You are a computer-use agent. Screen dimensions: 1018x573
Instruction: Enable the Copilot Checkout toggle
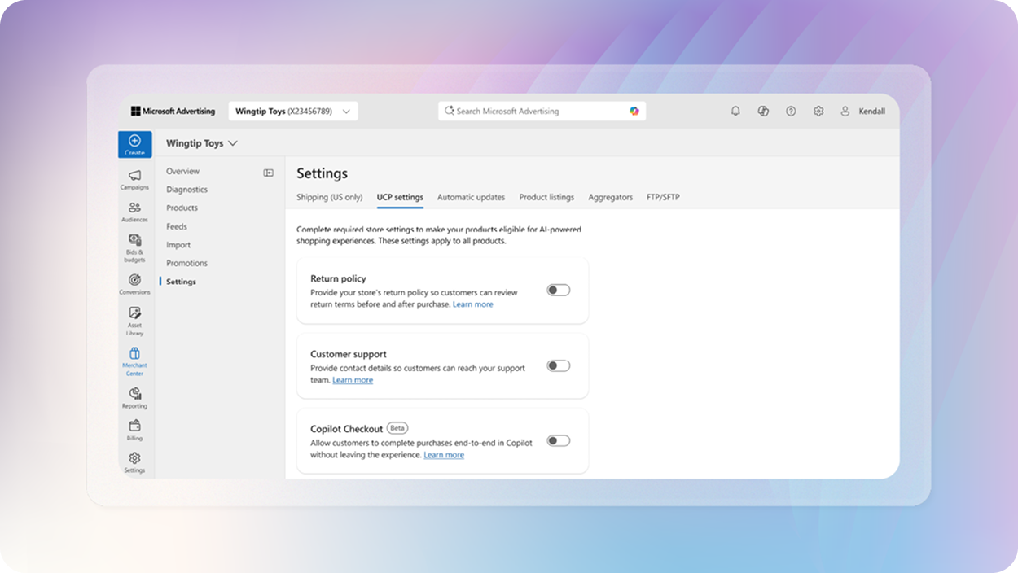pos(559,440)
